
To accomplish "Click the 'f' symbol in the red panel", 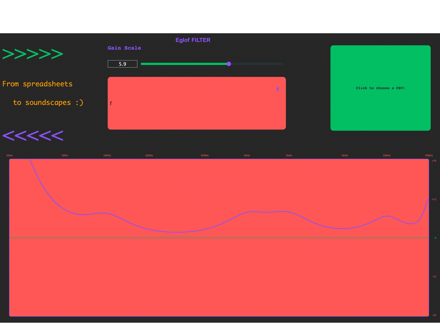I will (111, 103).
